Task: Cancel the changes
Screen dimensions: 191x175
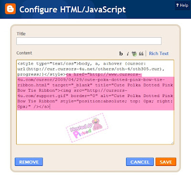Action: [x=140, y=162]
